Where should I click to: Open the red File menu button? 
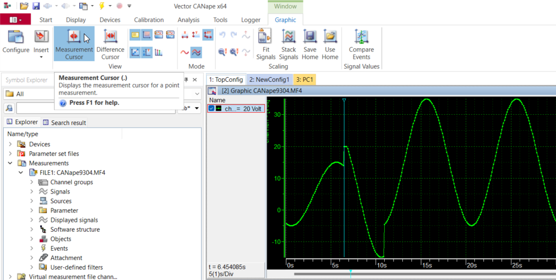(15, 20)
